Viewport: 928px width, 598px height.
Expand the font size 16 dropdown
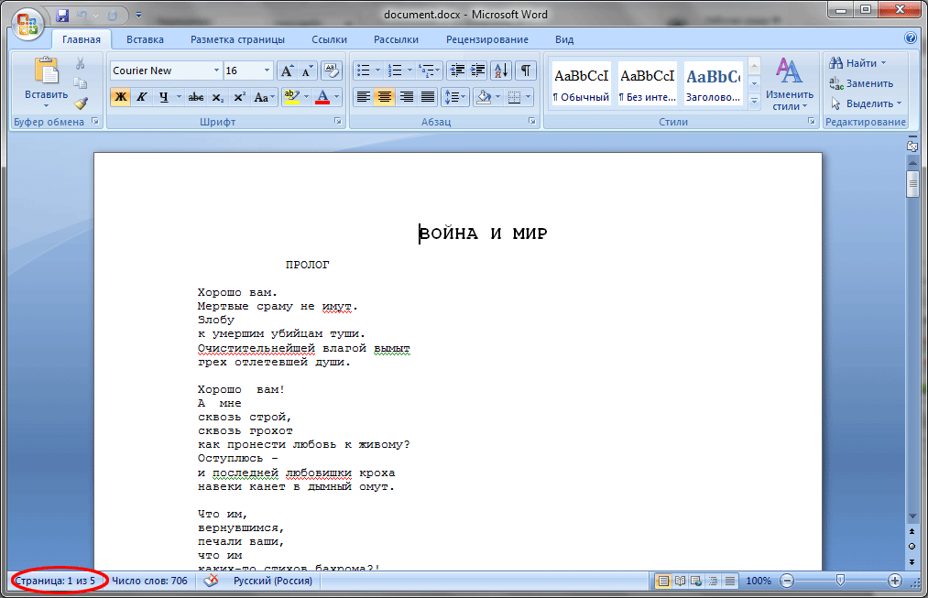[267, 71]
